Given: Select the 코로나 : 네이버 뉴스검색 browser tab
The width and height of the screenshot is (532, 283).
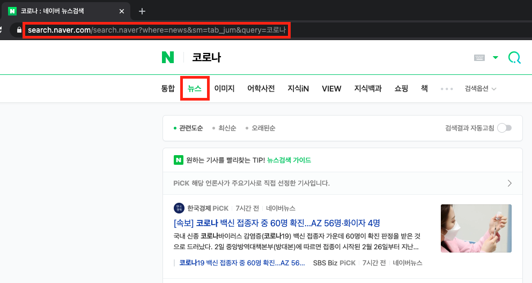Looking at the screenshot, I should [x=66, y=11].
